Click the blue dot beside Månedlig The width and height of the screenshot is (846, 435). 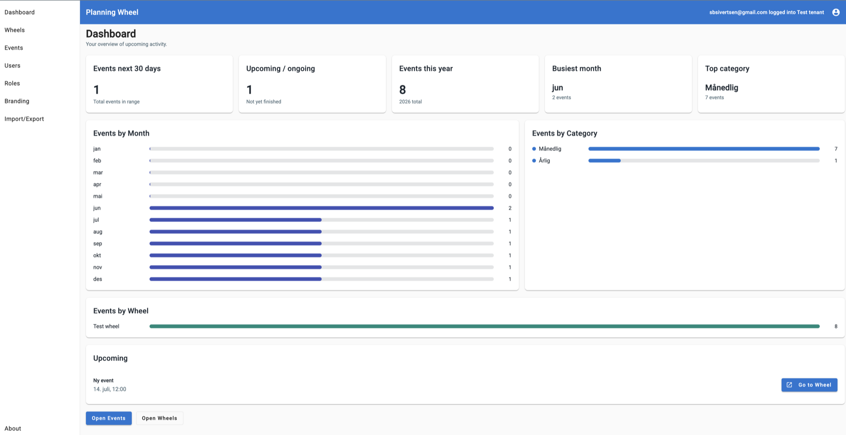coord(534,149)
